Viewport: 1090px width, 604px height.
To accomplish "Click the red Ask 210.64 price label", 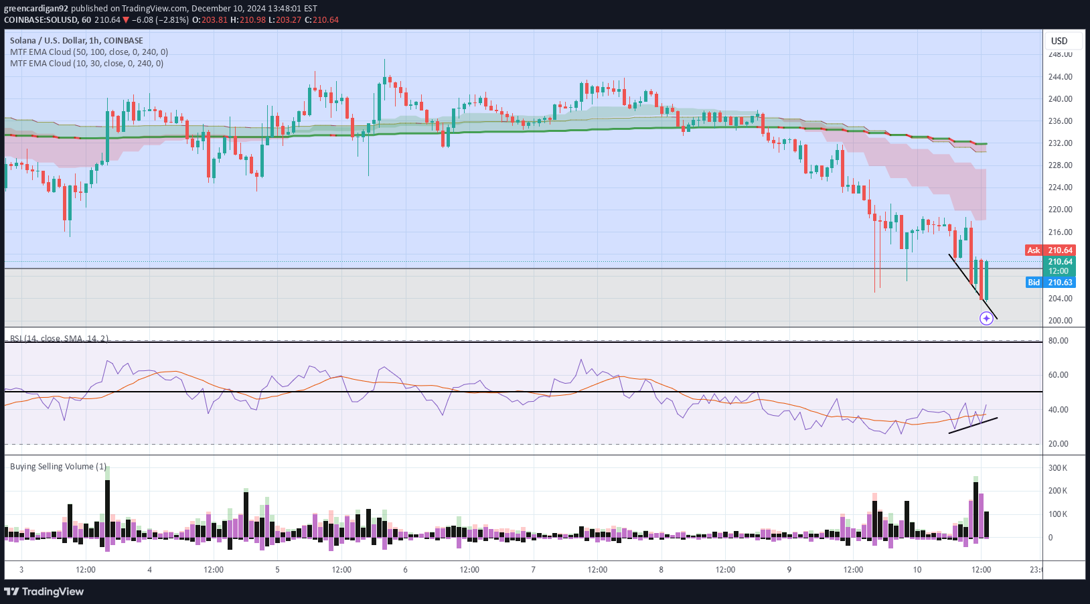I will [1050, 250].
